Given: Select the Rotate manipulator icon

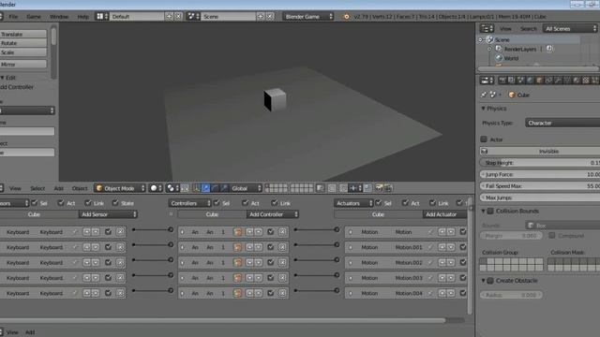Looking at the screenshot, I should [x=215, y=188].
